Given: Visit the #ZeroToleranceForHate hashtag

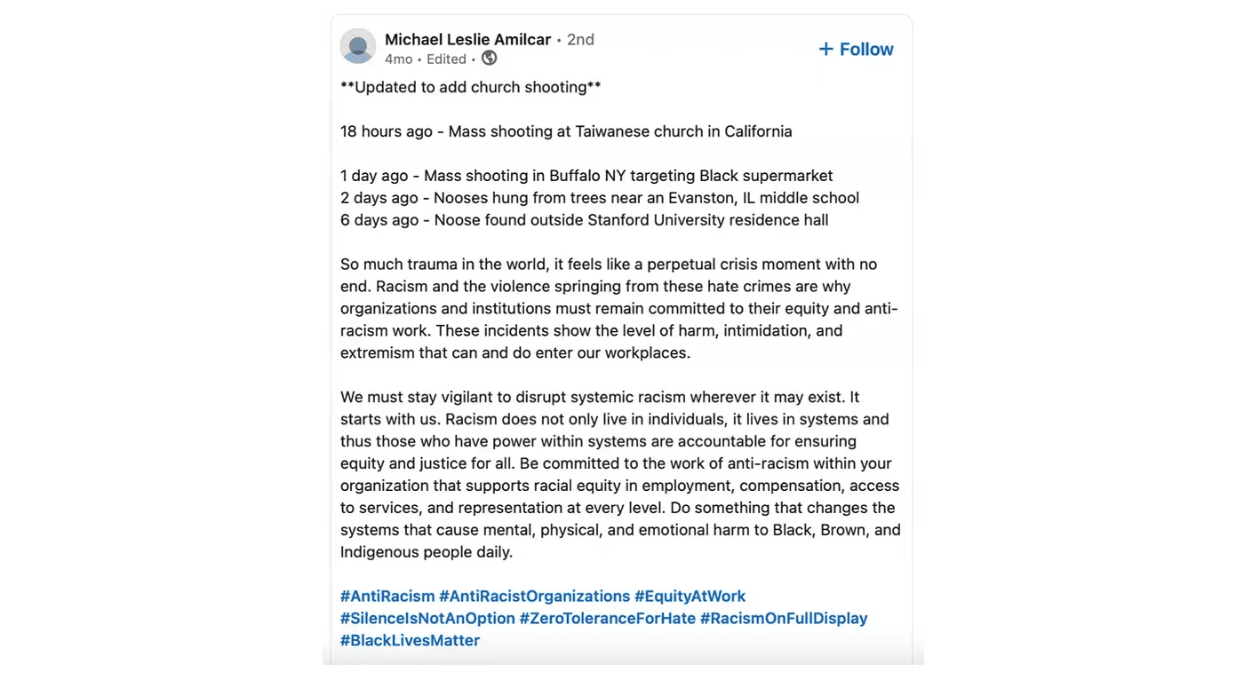Looking at the screenshot, I should point(608,619).
